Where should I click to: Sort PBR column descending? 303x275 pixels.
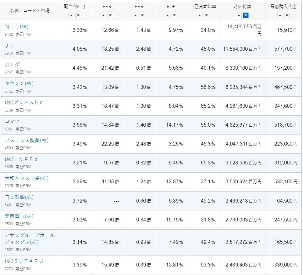pyautogui.click(x=142, y=15)
